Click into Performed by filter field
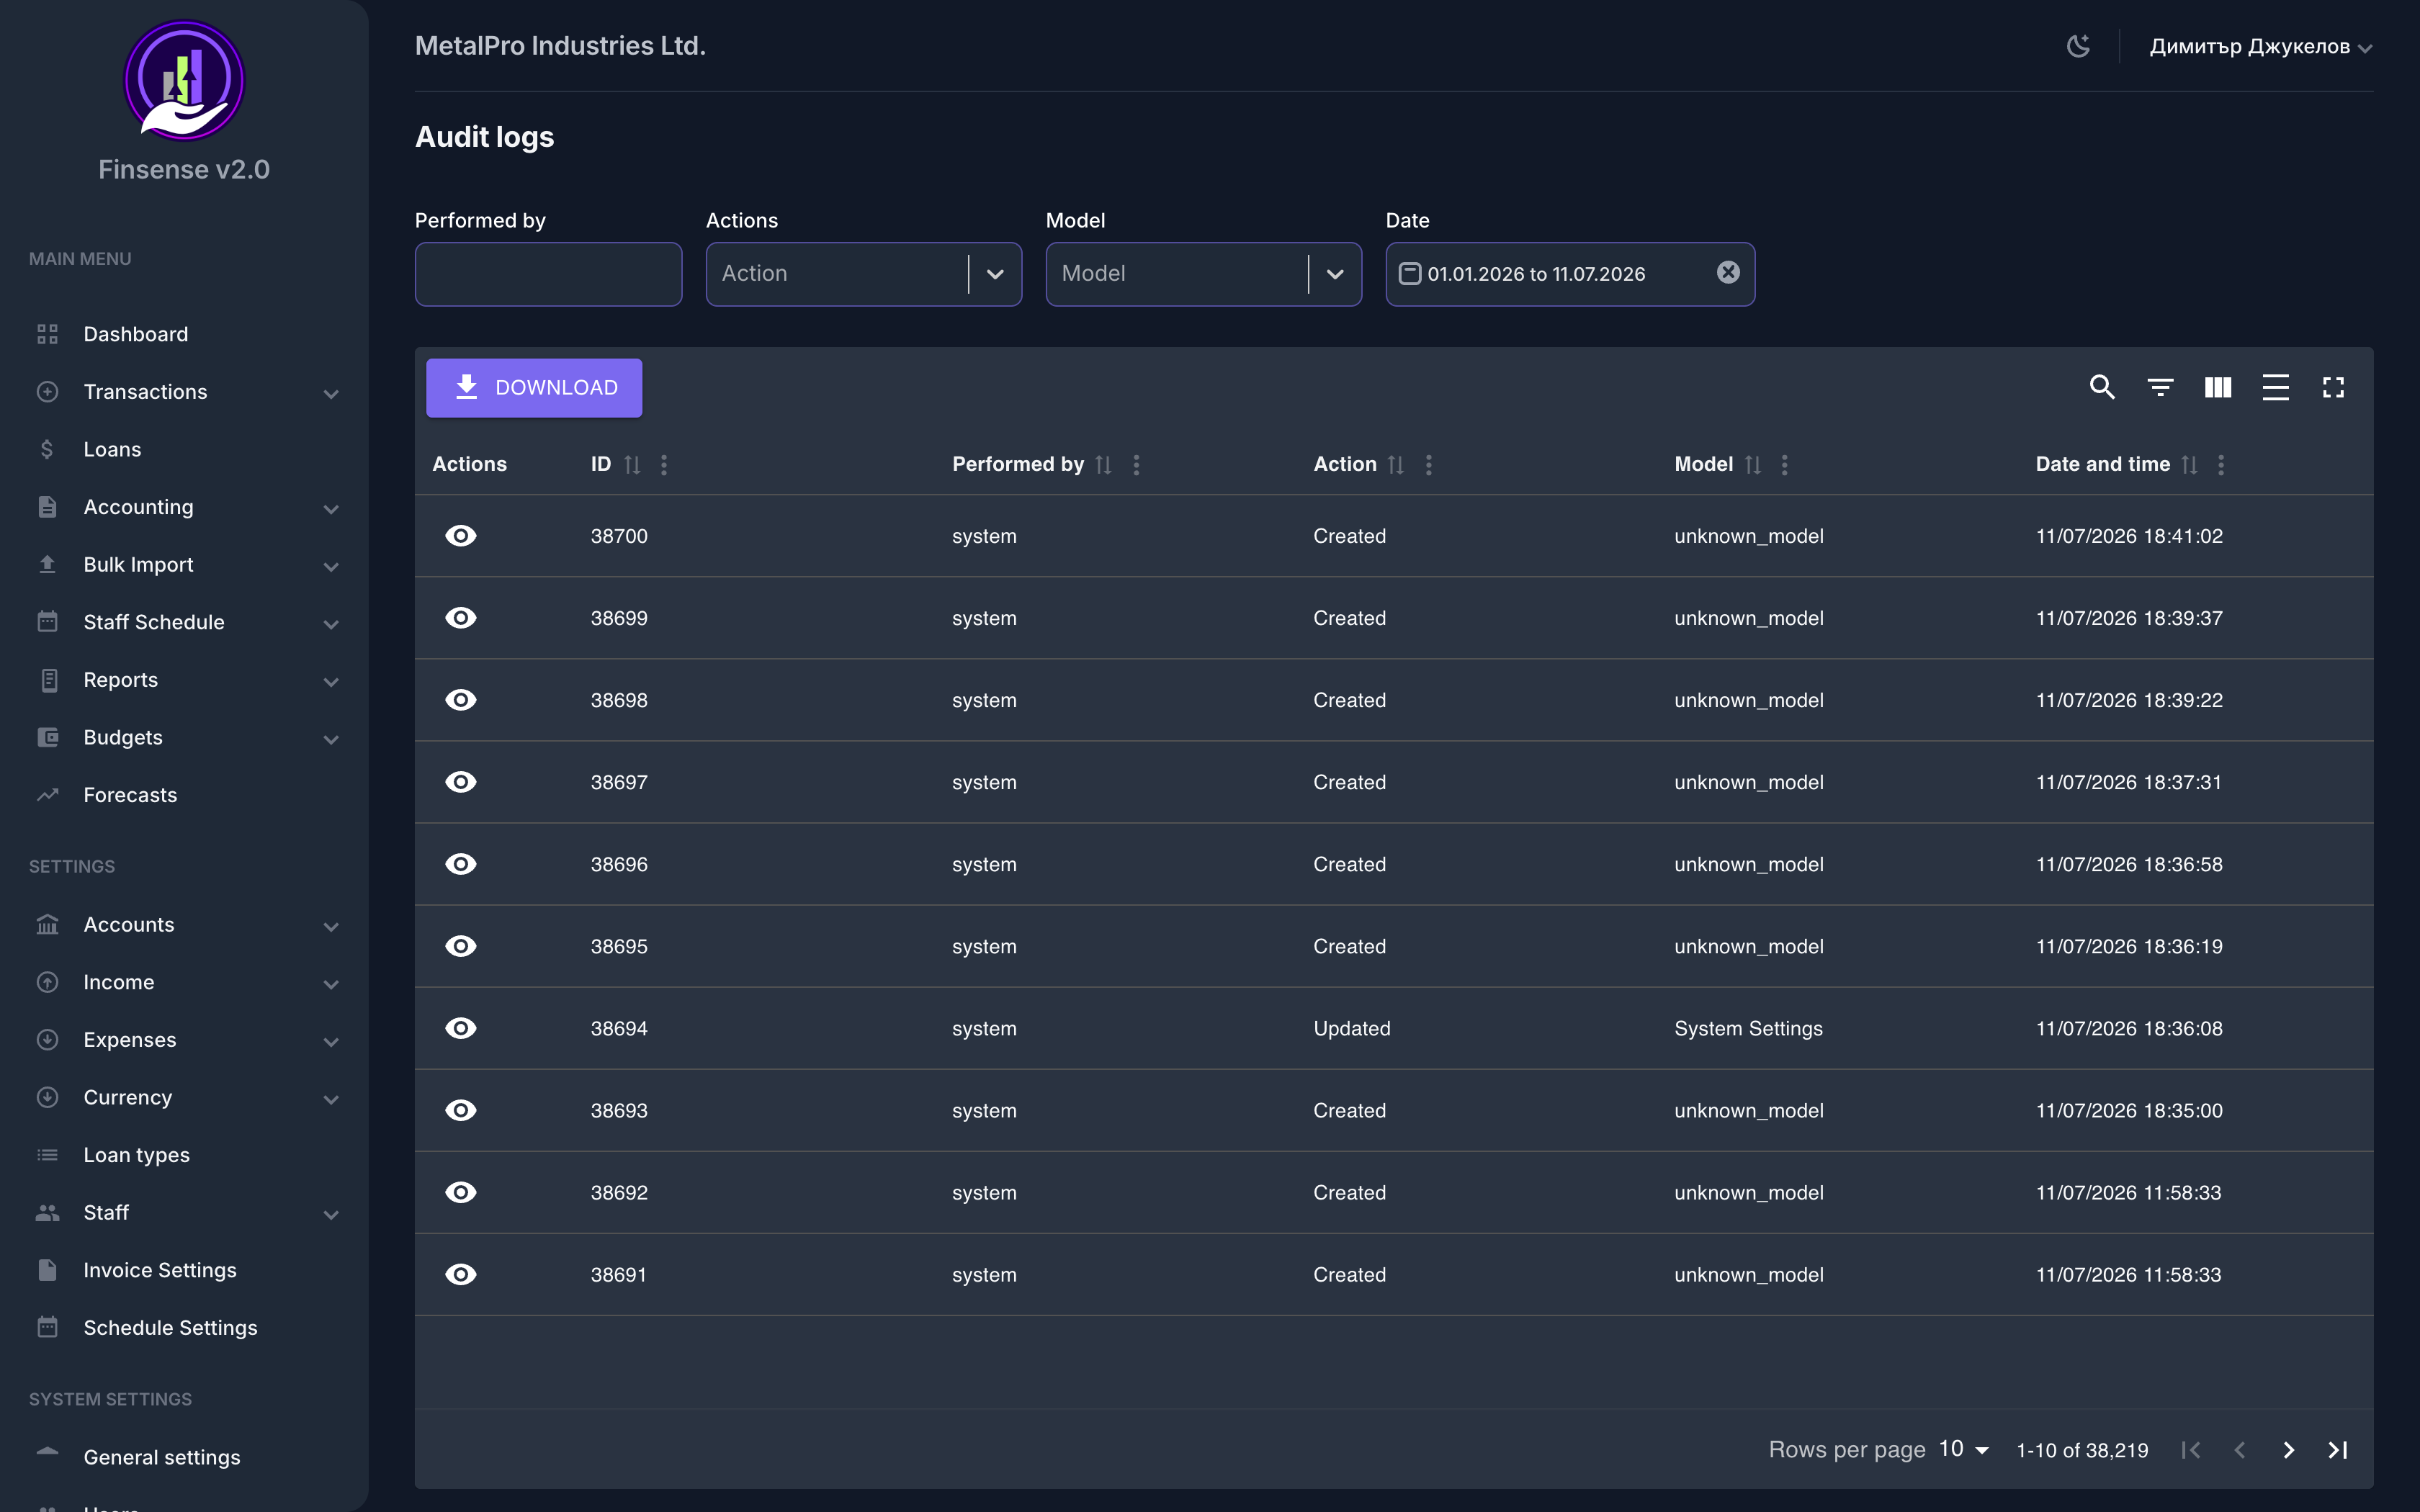2420x1512 pixels. pyautogui.click(x=548, y=274)
